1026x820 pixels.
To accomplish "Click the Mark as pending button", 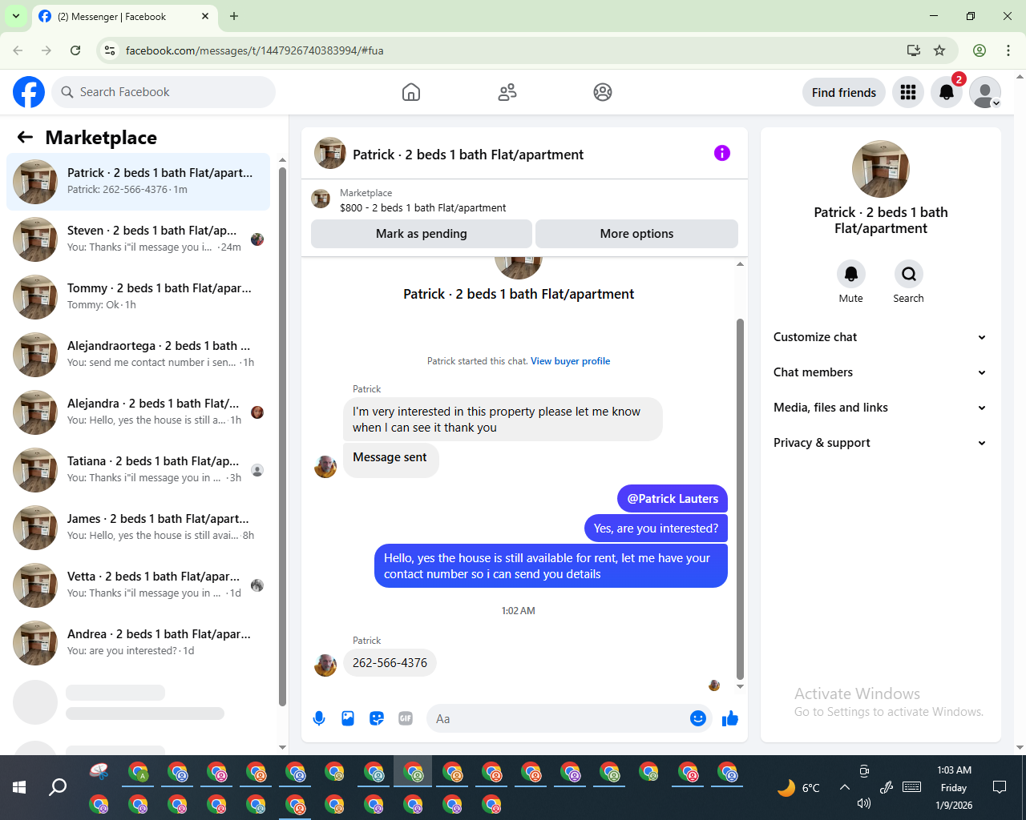I will 422,234.
